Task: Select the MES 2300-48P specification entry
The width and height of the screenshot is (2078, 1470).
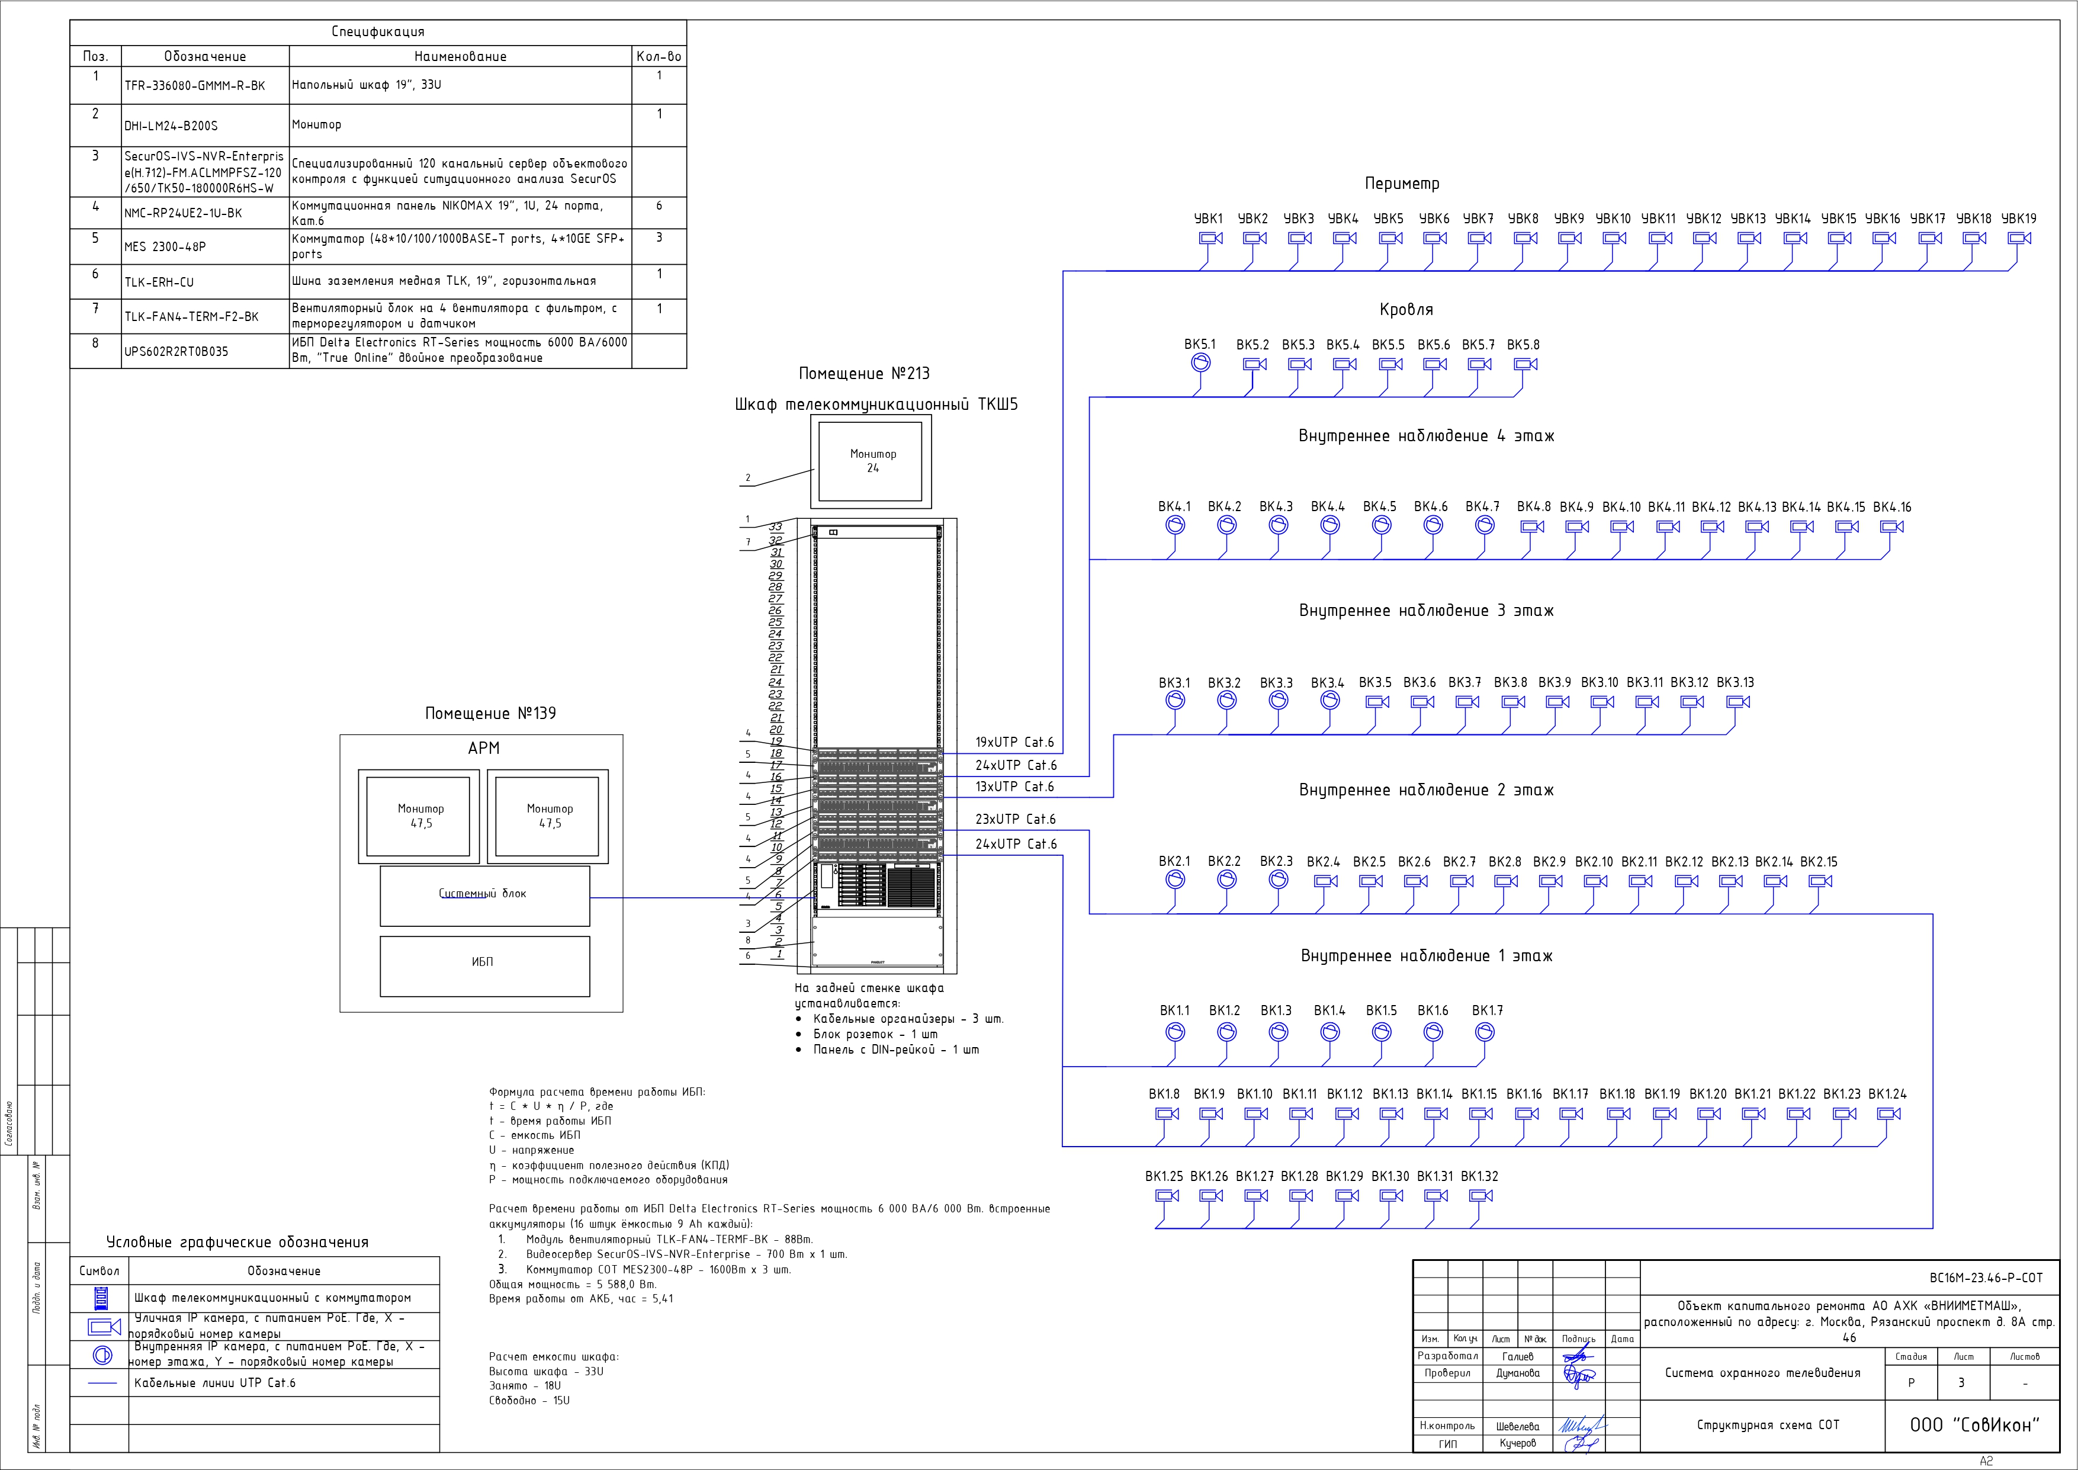Action: [204, 246]
